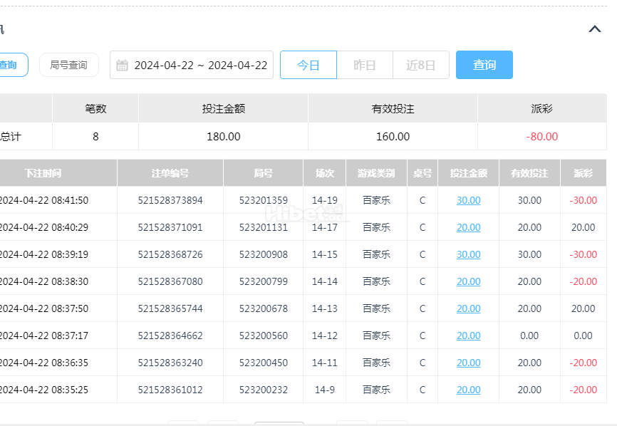The image size is (617, 426).
Task: Open the 20.00 bet link for round 14-11
Action: coord(468,363)
